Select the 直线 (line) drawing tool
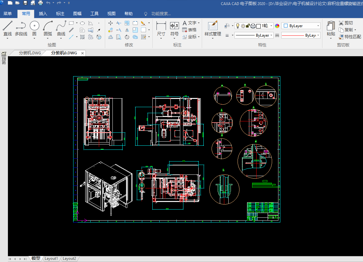The width and height of the screenshot is (363, 262). [x=7, y=28]
